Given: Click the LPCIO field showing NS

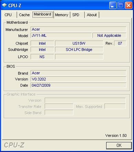Looking at the screenshot, I should [42, 57].
